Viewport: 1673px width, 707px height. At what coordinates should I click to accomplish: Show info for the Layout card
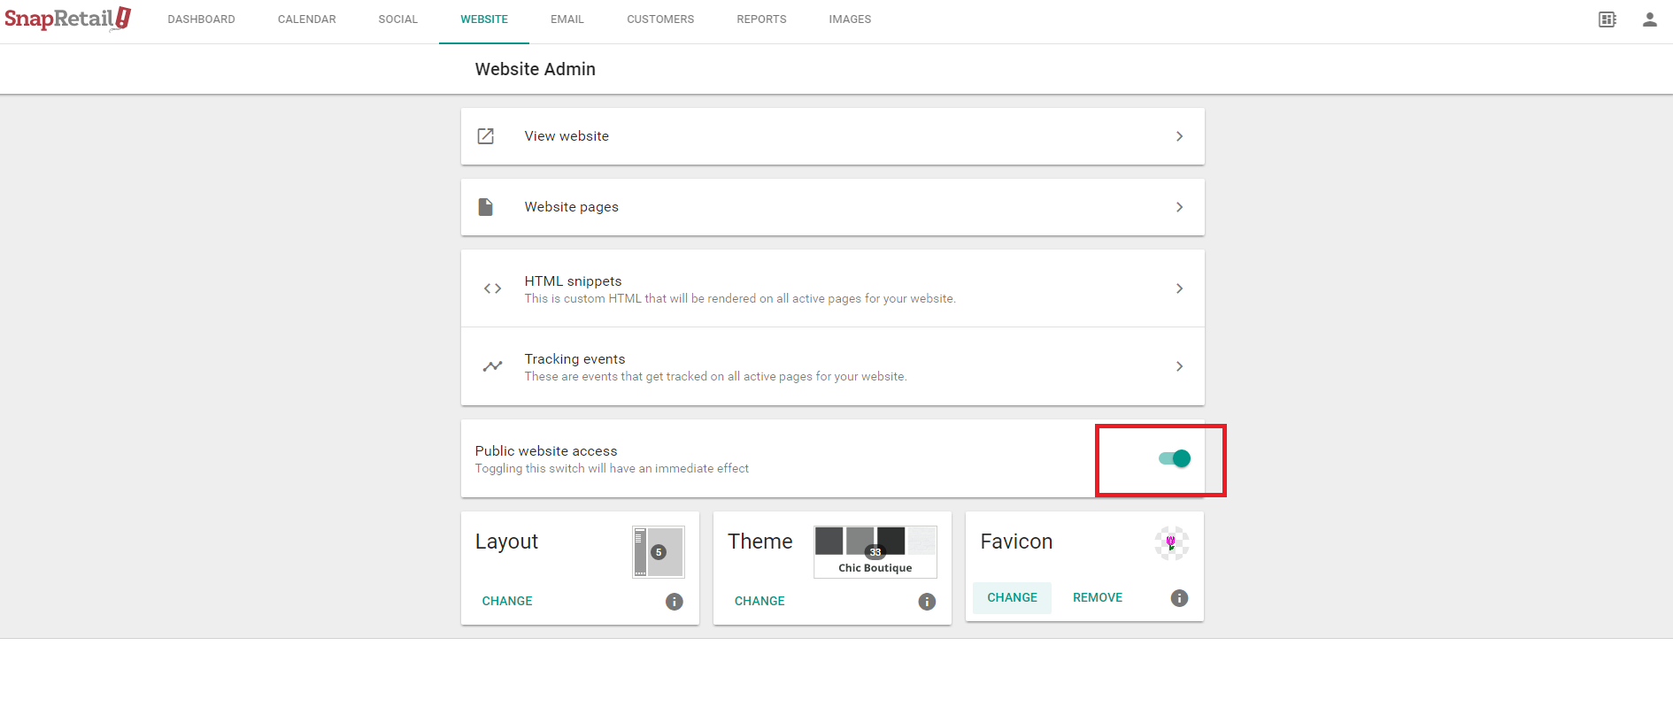point(675,602)
